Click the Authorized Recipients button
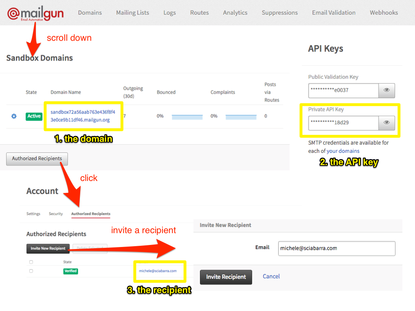This screenshot has width=415, height=311. pos(37,159)
